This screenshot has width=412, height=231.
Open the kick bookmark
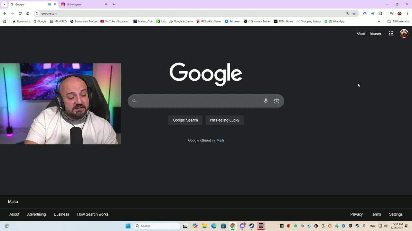coord(161,21)
